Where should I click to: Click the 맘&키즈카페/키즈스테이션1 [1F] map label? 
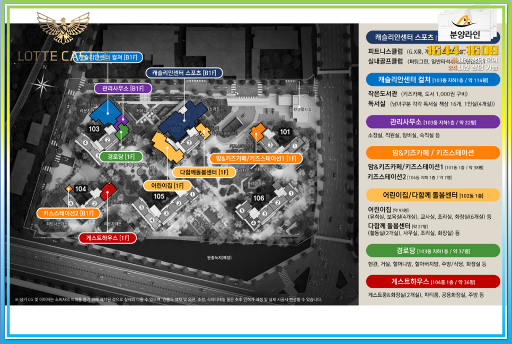(255, 159)
